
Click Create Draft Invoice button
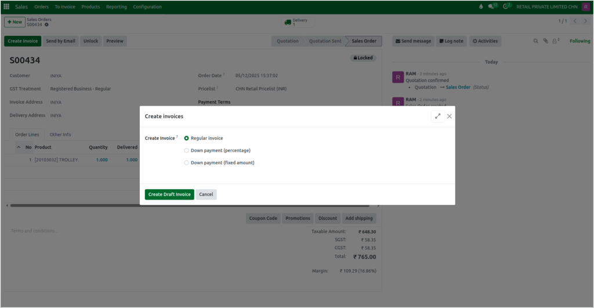[169, 194]
